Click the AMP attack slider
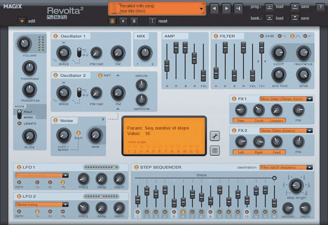Viewport: 328px width, 225px height. click(167, 66)
